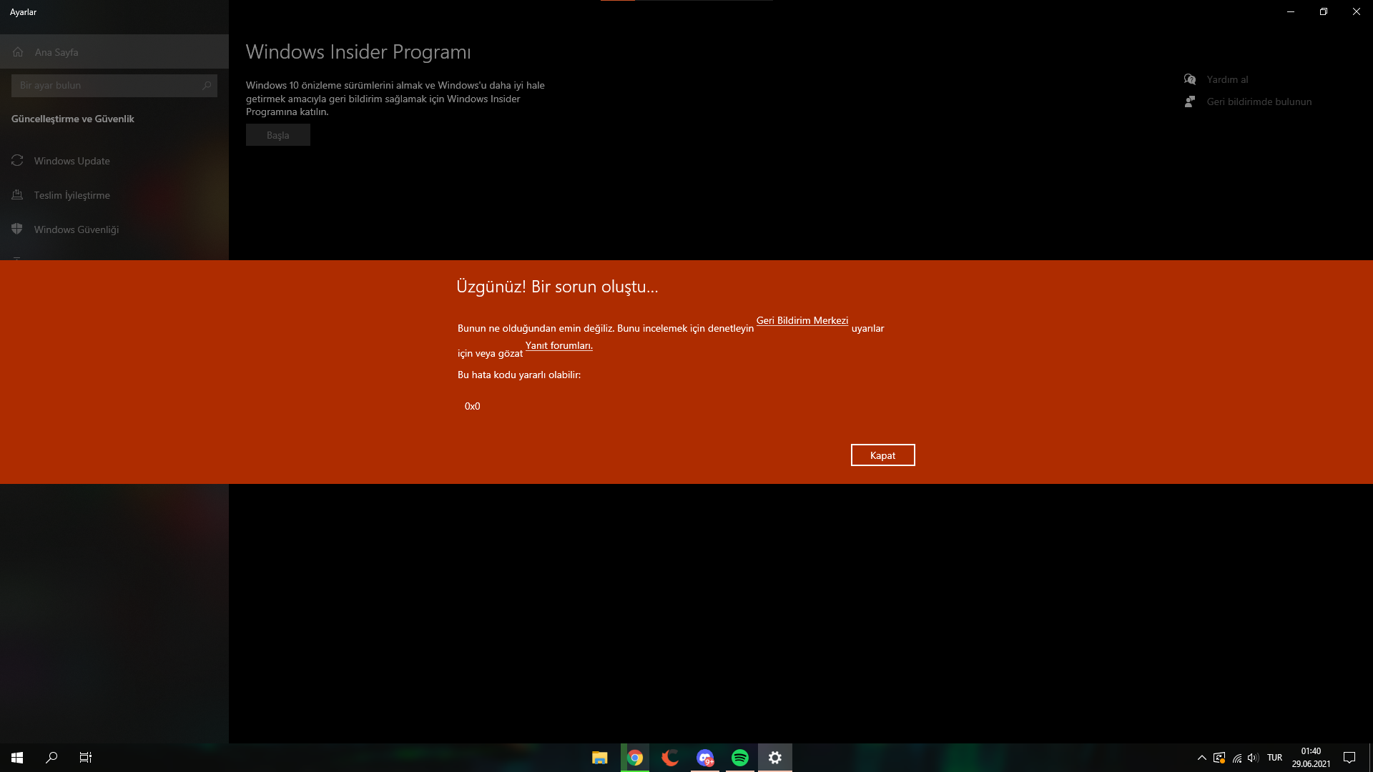Click the Yardım al help link
Viewport: 1373px width, 772px height.
click(1227, 79)
